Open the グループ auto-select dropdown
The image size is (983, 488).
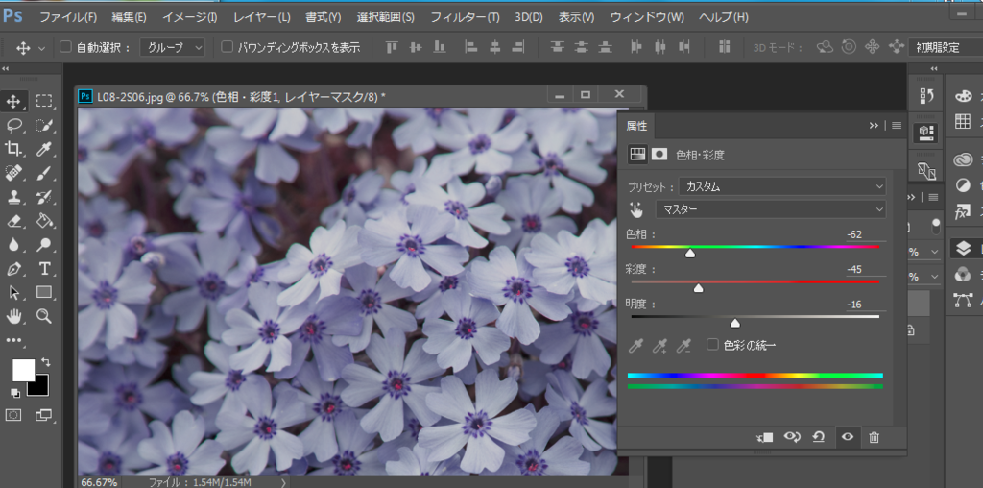[173, 47]
